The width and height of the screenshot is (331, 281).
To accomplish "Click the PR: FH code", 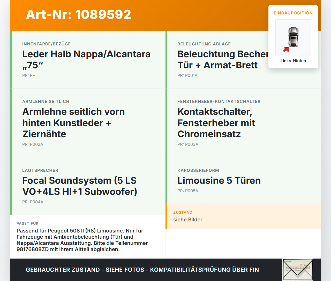I will pos(29,75).
